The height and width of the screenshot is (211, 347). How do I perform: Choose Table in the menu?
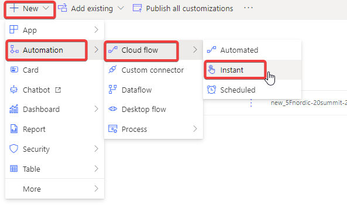click(x=54, y=169)
